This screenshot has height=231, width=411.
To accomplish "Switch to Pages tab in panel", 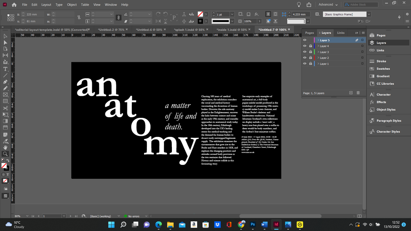I will point(309,33).
